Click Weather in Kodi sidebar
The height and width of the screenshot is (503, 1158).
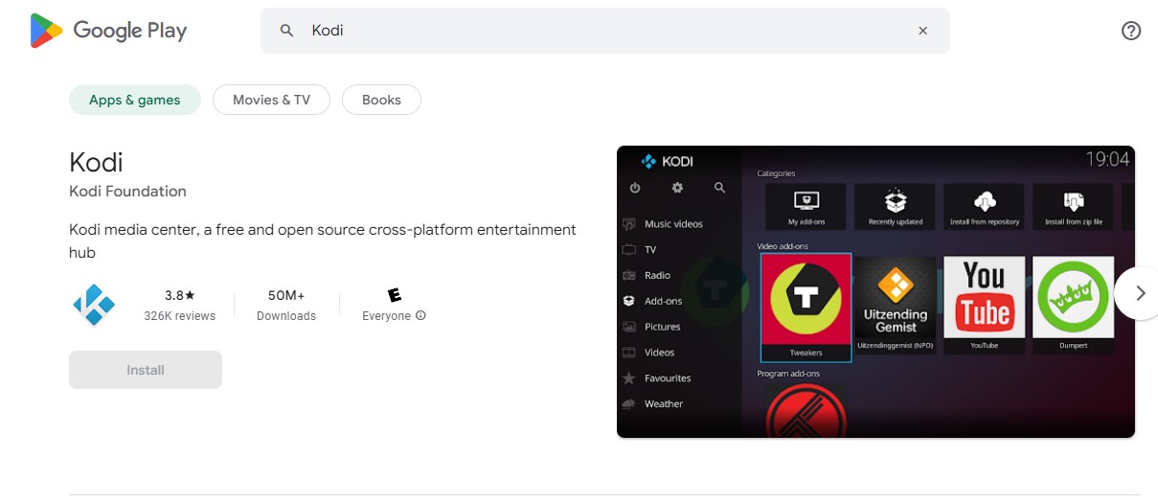[652, 404]
